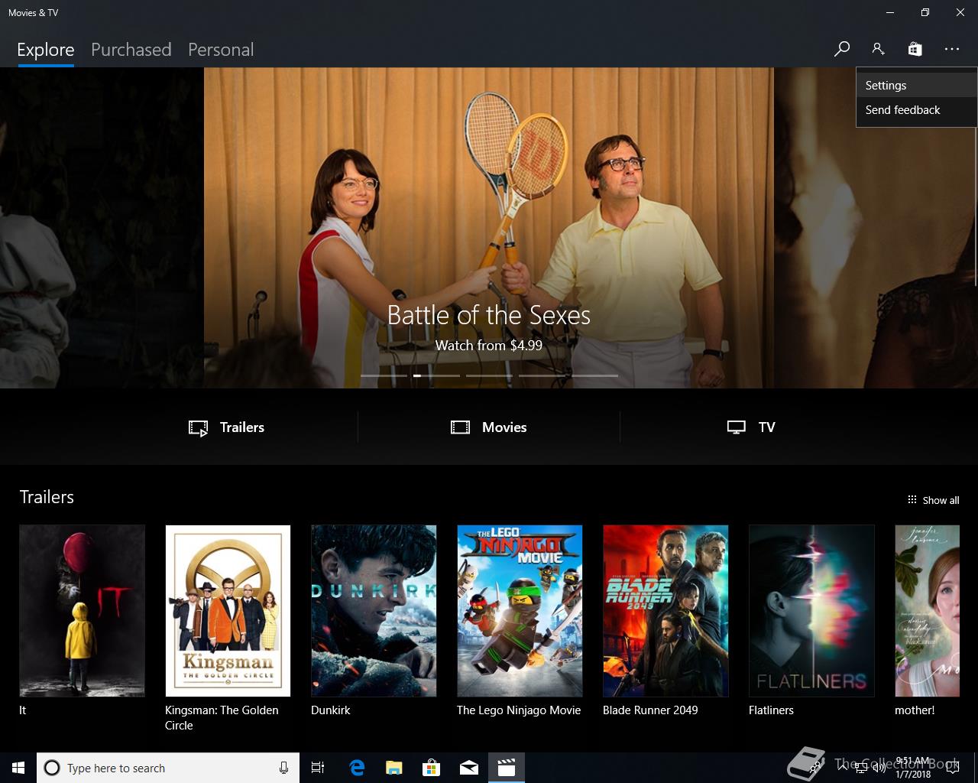Open the Movies category button
This screenshot has width=978, height=783.
(x=489, y=427)
